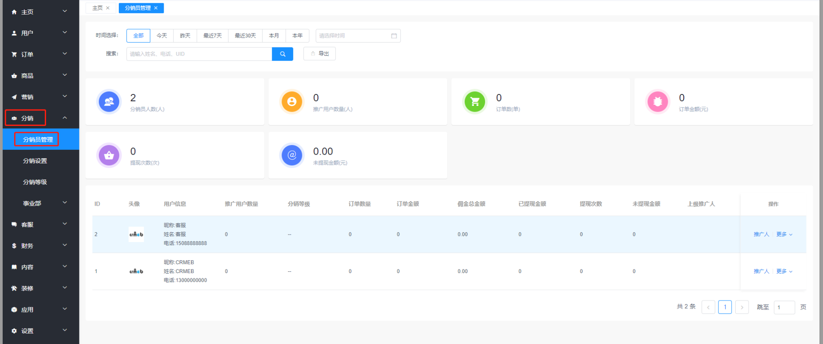823x344 pixels.
Task: Click the 导出 export button
Action: point(320,54)
